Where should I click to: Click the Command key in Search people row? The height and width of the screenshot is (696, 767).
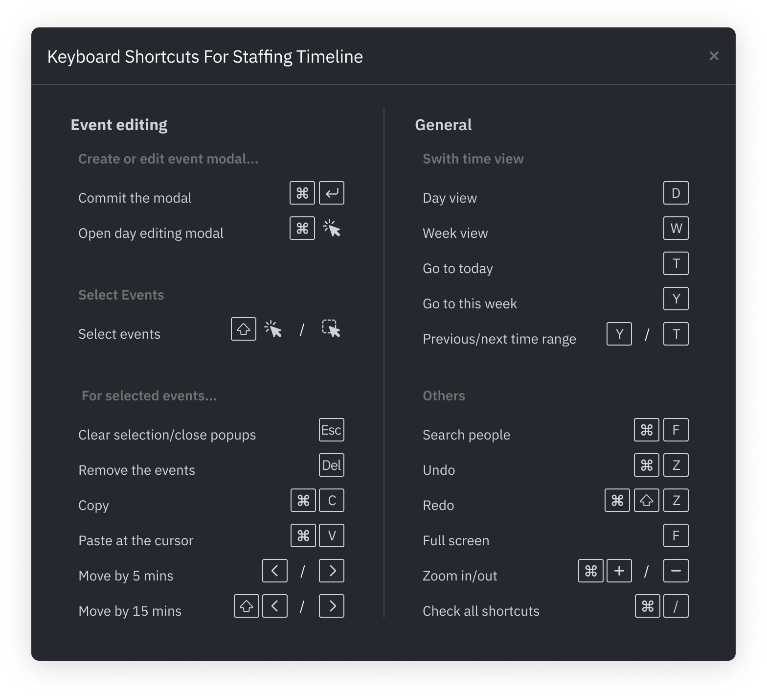(647, 430)
